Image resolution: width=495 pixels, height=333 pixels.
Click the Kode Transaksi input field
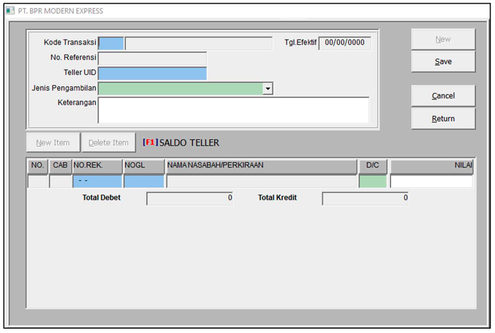(111, 43)
